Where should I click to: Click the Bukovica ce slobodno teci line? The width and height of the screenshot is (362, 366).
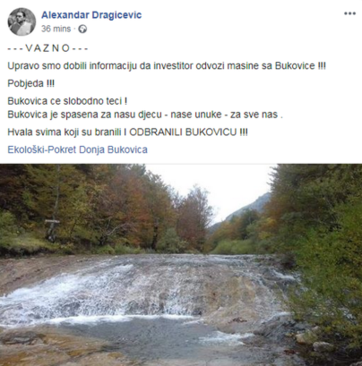[67, 101]
